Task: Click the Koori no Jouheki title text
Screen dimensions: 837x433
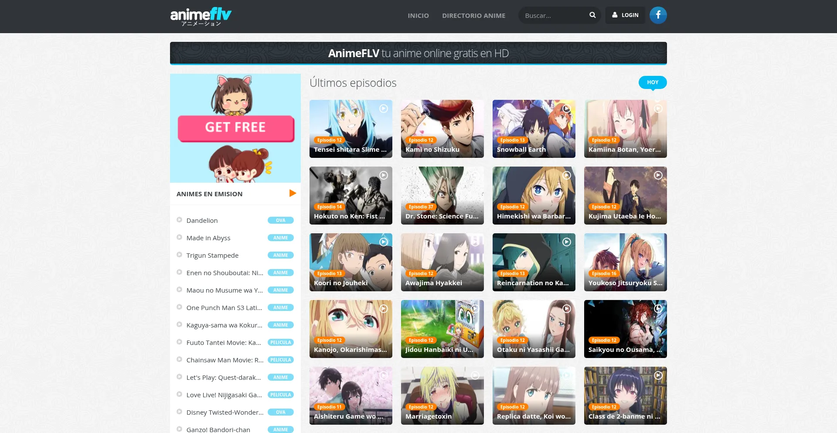Action: click(341, 283)
